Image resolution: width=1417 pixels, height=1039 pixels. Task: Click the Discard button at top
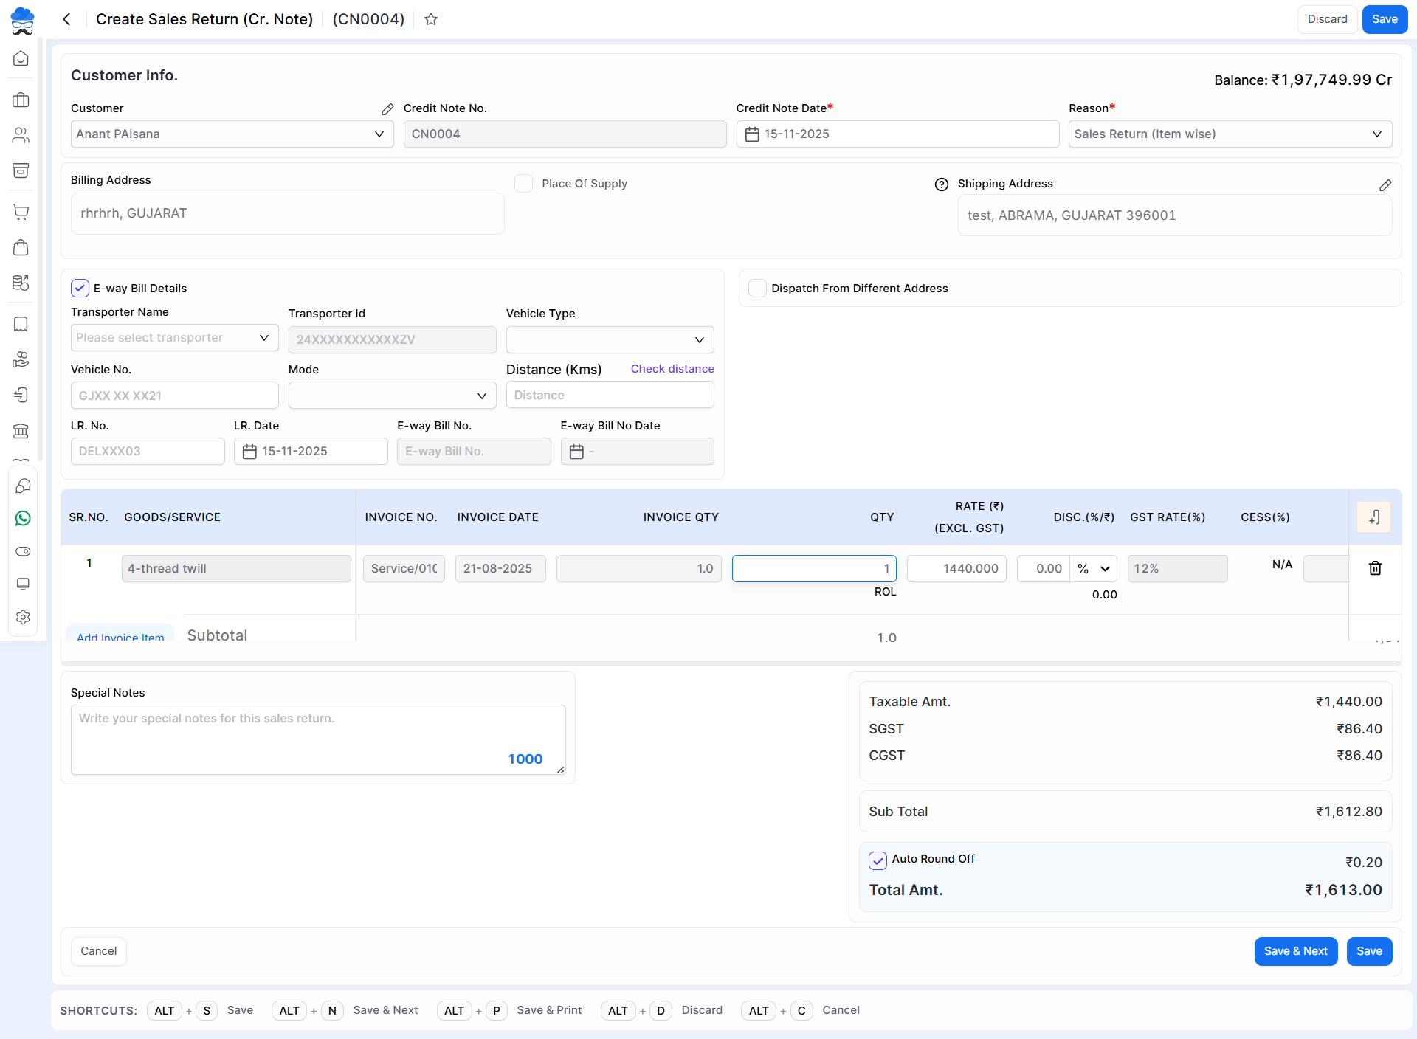click(1327, 19)
